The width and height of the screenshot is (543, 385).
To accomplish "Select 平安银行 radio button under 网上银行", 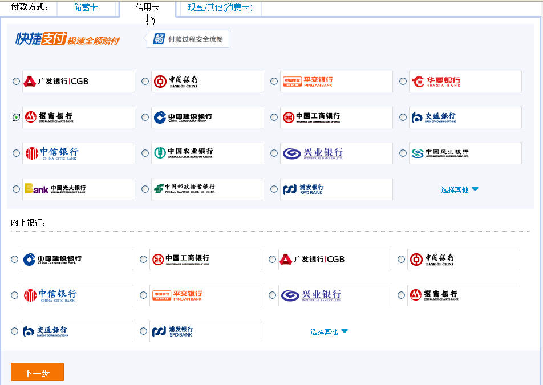I will 143,295.
